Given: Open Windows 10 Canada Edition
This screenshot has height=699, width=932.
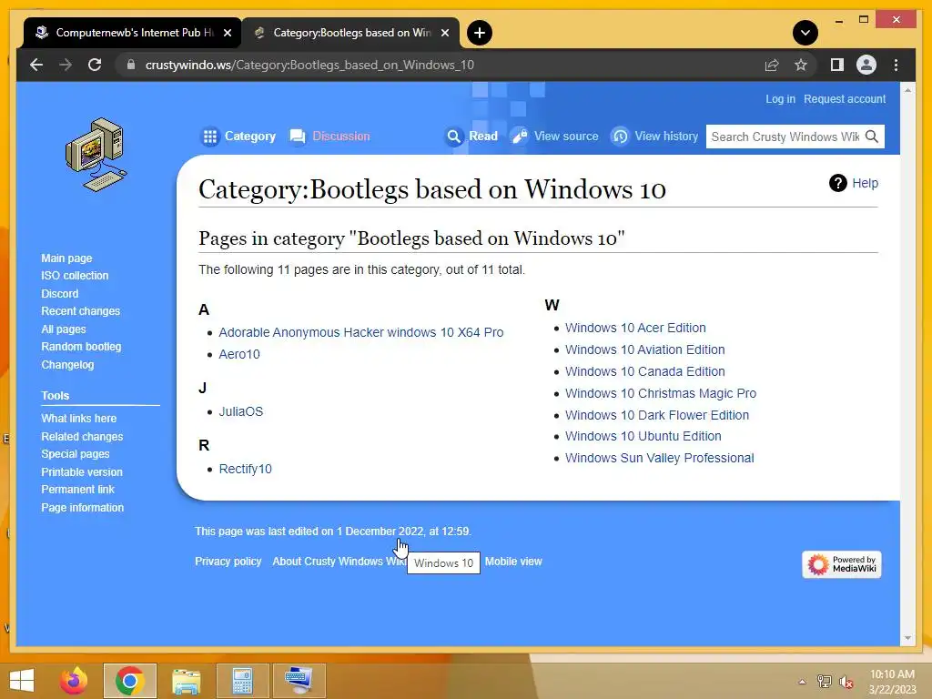Looking at the screenshot, I should point(645,371).
